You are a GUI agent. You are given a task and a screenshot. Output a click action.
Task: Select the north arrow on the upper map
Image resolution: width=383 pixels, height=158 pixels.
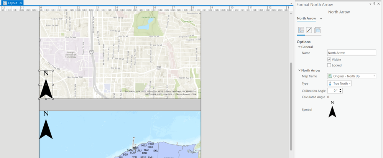(x=46, y=84)
